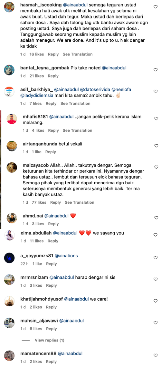View the 77 likes on maizayacob's comment
This screenshot has height=369, width=161.
[x=39, y=202]
